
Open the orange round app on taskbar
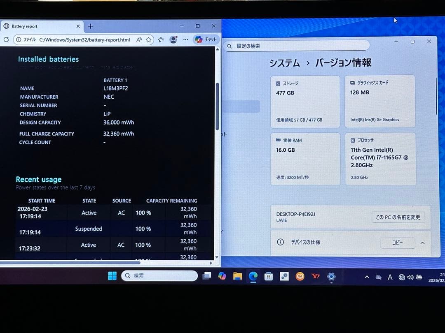coord(300,276)
